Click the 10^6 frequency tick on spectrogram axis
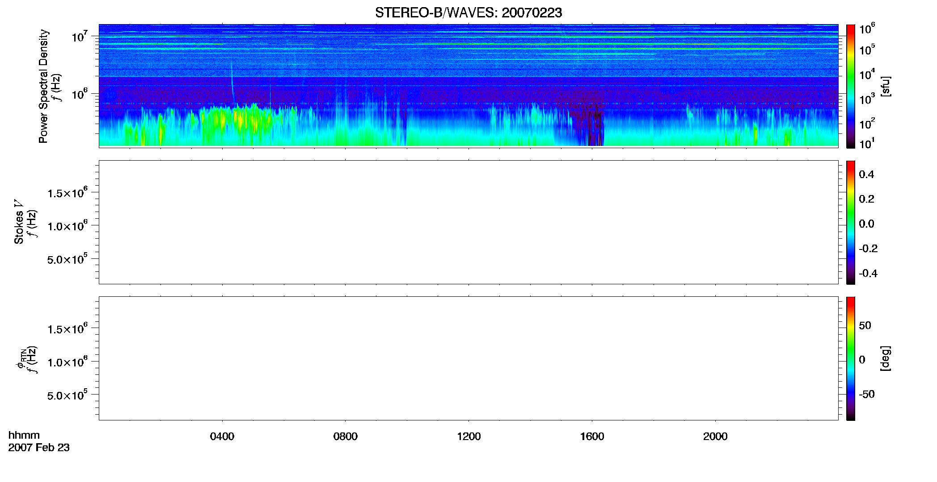937x482 pixels. pyautogui.click(x=80, y=94)
